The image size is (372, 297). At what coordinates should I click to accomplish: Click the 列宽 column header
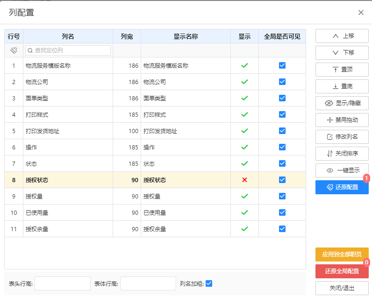coord(127,36)
